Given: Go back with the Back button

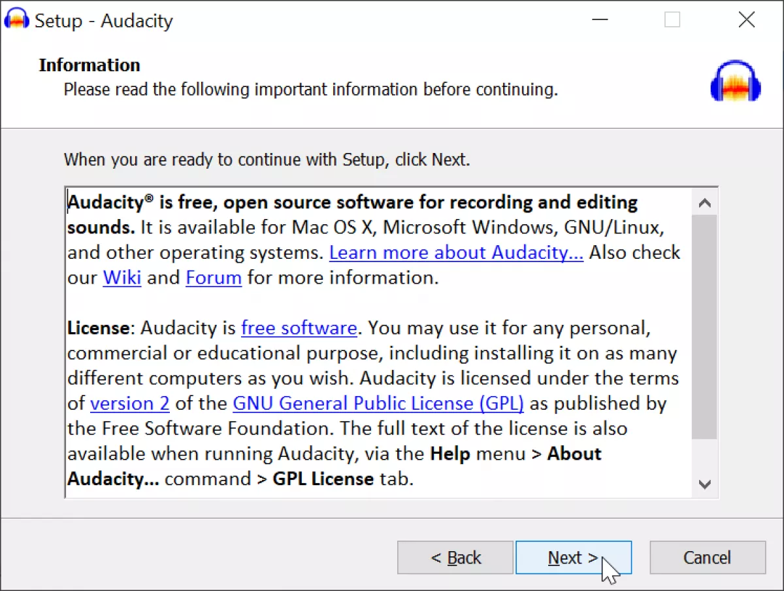Looking at the screenshot, I should point(455,558).
